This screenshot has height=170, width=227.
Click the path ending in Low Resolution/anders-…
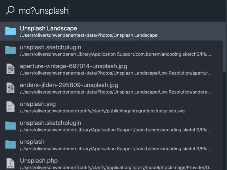pos(116,92)
